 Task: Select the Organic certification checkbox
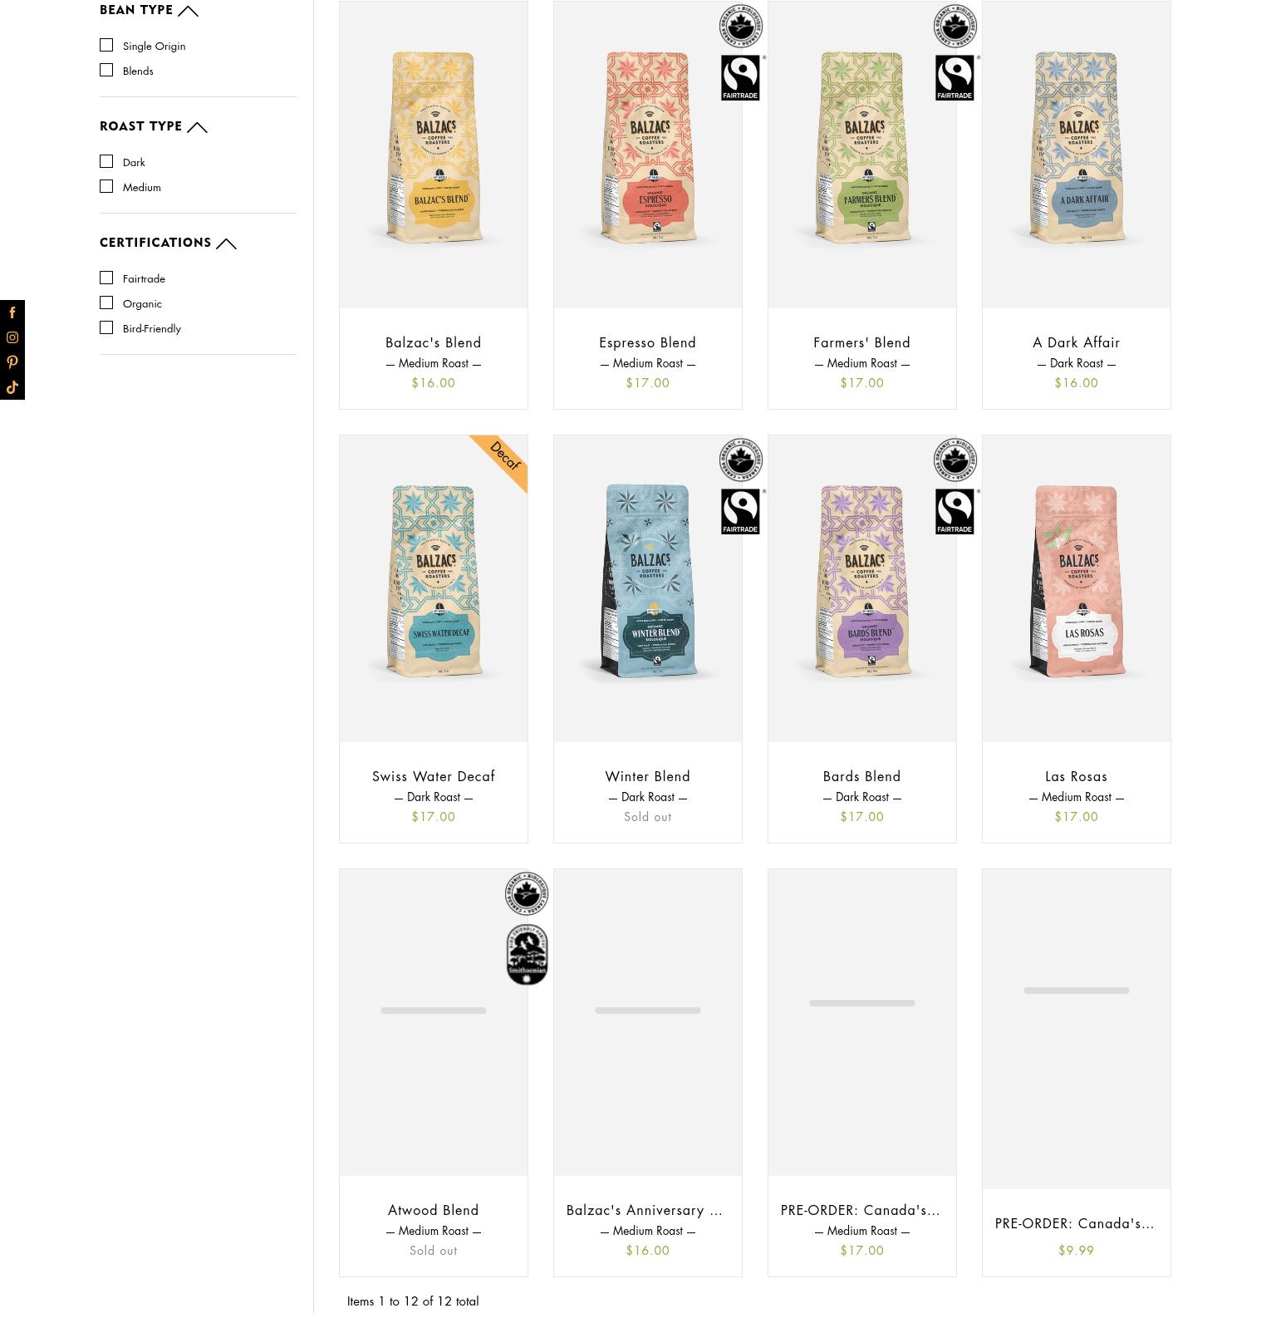point(106,302)
